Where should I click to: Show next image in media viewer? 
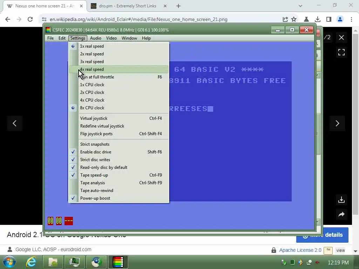(337, 124)
